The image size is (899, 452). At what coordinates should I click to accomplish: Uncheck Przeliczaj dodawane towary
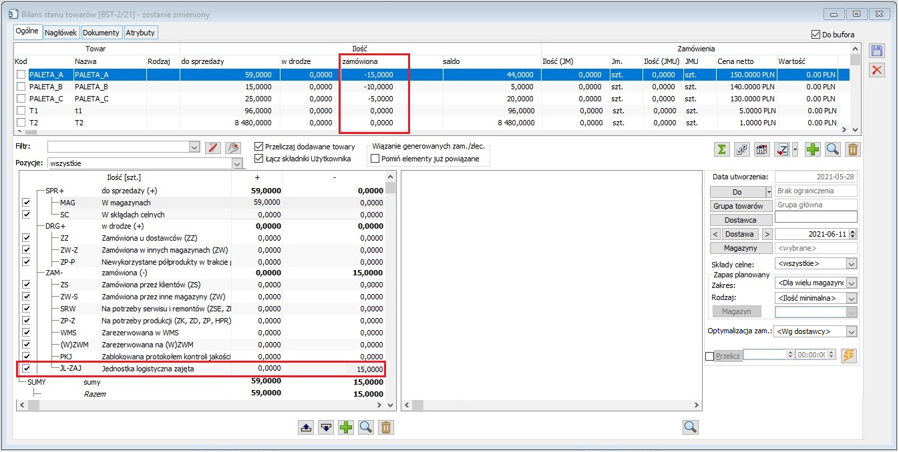click(259, 147)
